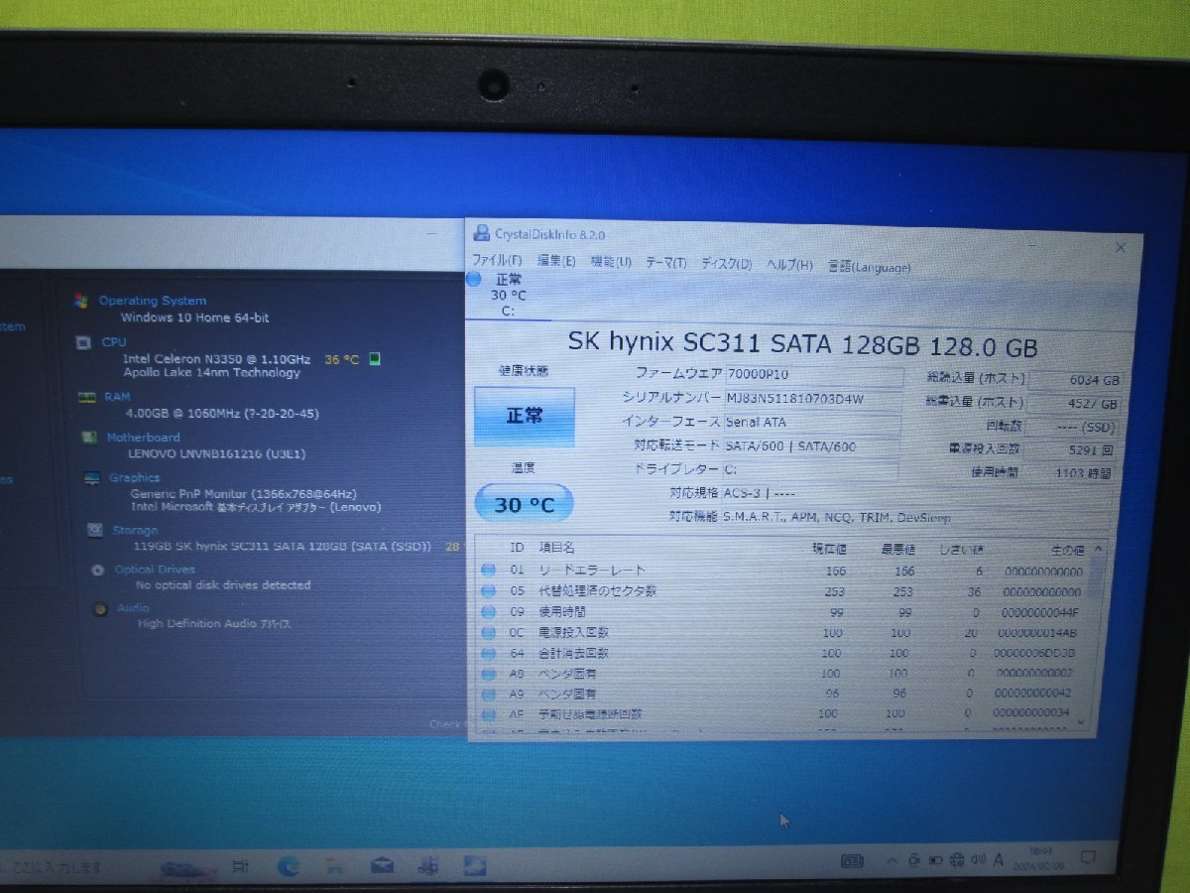Click the Task View taskbar icon
The width and height of the screenshot is (1190, 893).
pyautogui.click(x=240, y=866)
